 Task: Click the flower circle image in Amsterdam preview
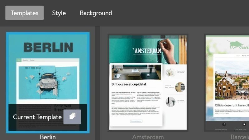coord(170,72)
